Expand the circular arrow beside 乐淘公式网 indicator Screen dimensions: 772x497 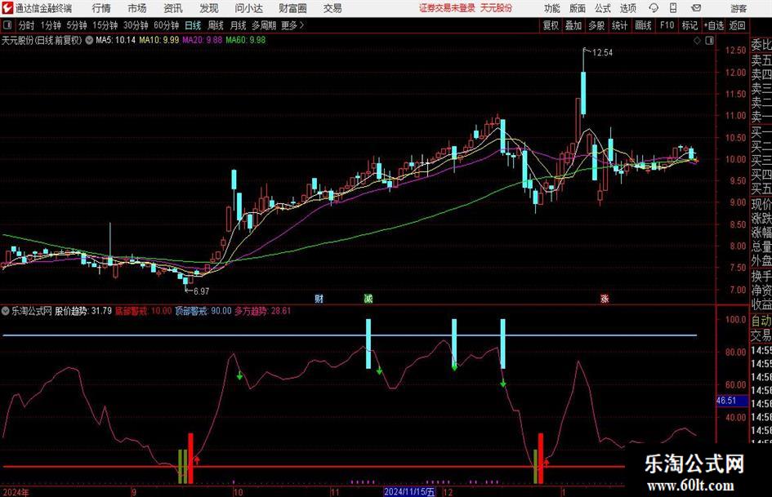6,311
